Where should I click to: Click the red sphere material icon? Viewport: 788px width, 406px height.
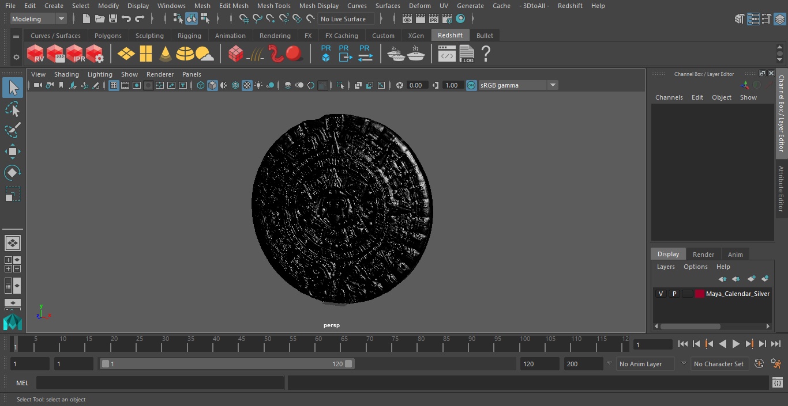294,54
